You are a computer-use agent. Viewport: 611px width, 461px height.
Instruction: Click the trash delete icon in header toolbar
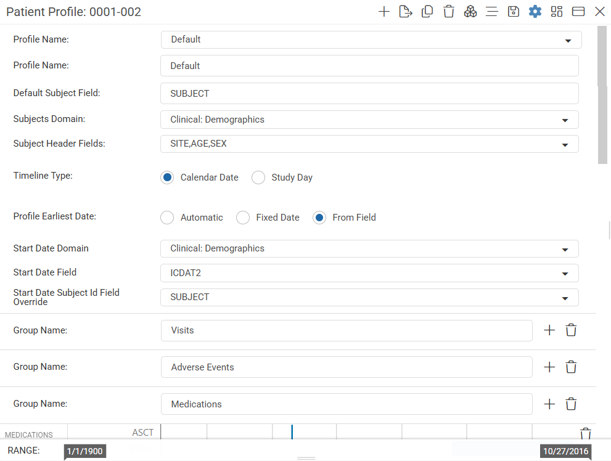click(448, 12)
